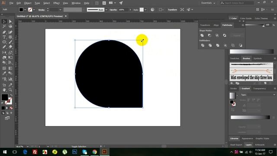Click the Change Screen Mode button
Viewport: 277px width, 156px height.
pyautogui.click(x=7, y=118)
